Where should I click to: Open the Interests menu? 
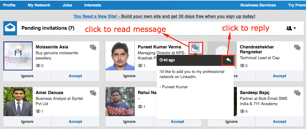pyautogui.click(x=93, y=5)
